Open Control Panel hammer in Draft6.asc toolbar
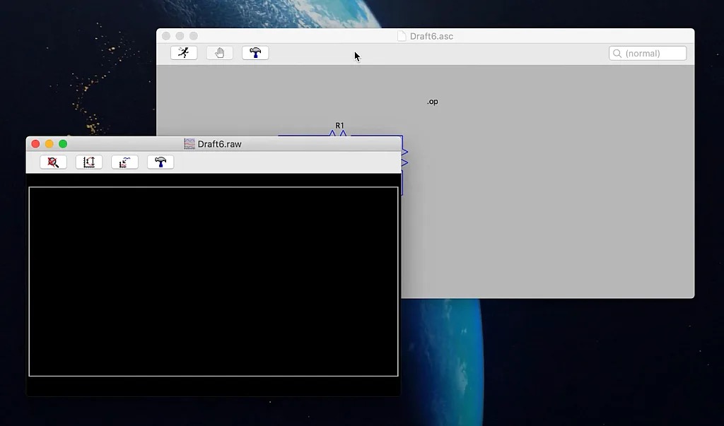The width and height of the screenshot is (724, 426). point(255,53)
